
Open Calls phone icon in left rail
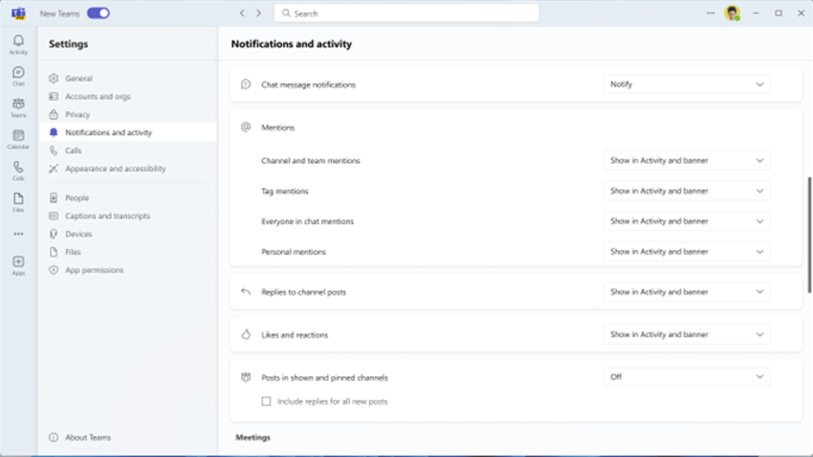tap(18, 169)
